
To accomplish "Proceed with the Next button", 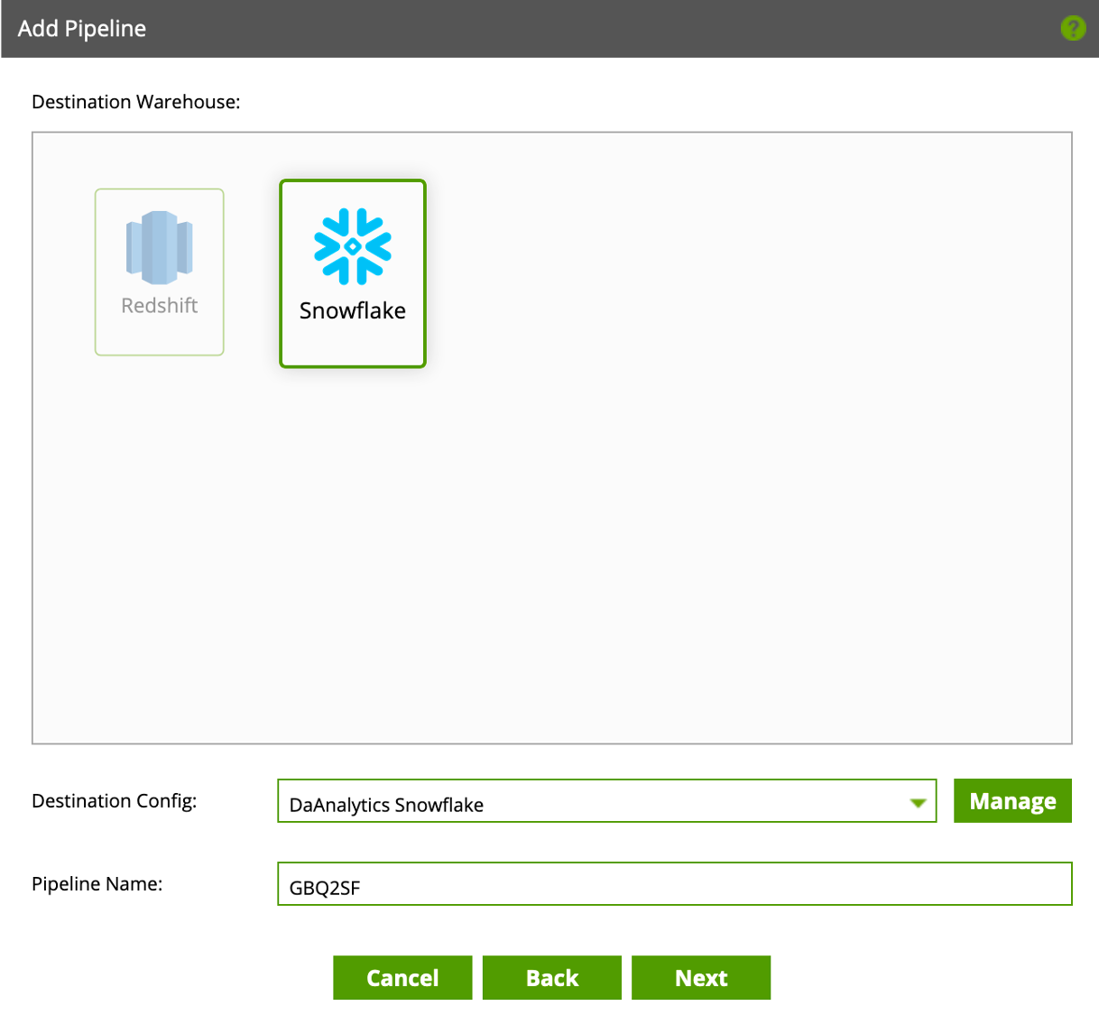I will point(701,978).
